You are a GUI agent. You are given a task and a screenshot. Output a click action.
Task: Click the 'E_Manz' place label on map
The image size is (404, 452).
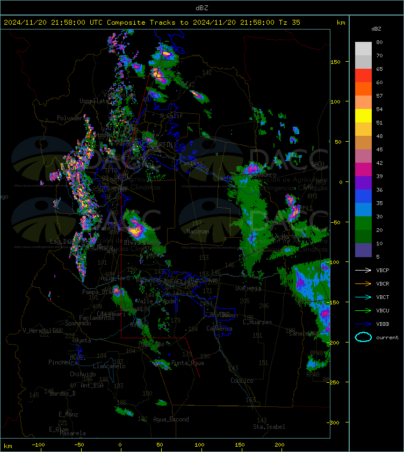[68, 414]
